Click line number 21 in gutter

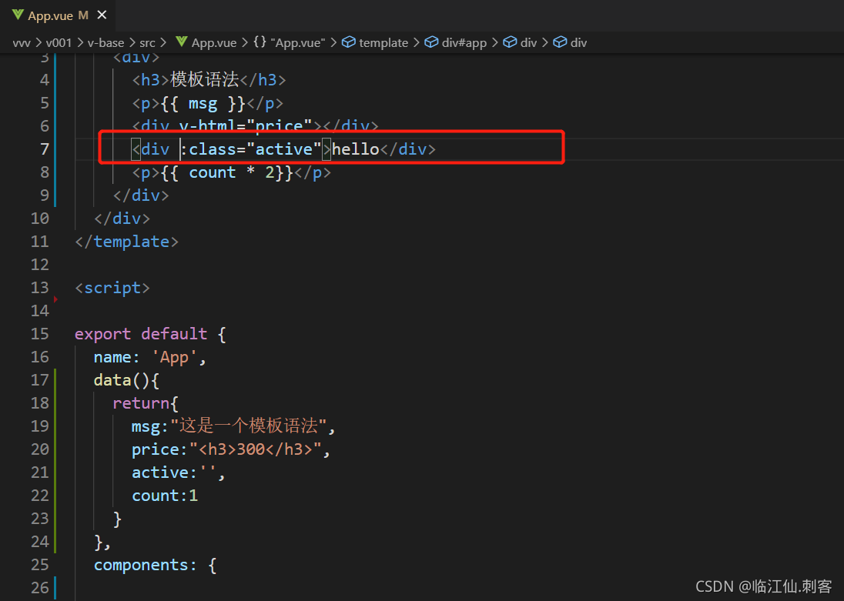pyautogui.click(x=40, y=472)
